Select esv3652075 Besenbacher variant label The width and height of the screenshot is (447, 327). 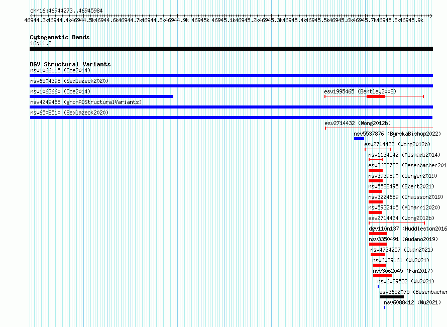coord(413,292)
